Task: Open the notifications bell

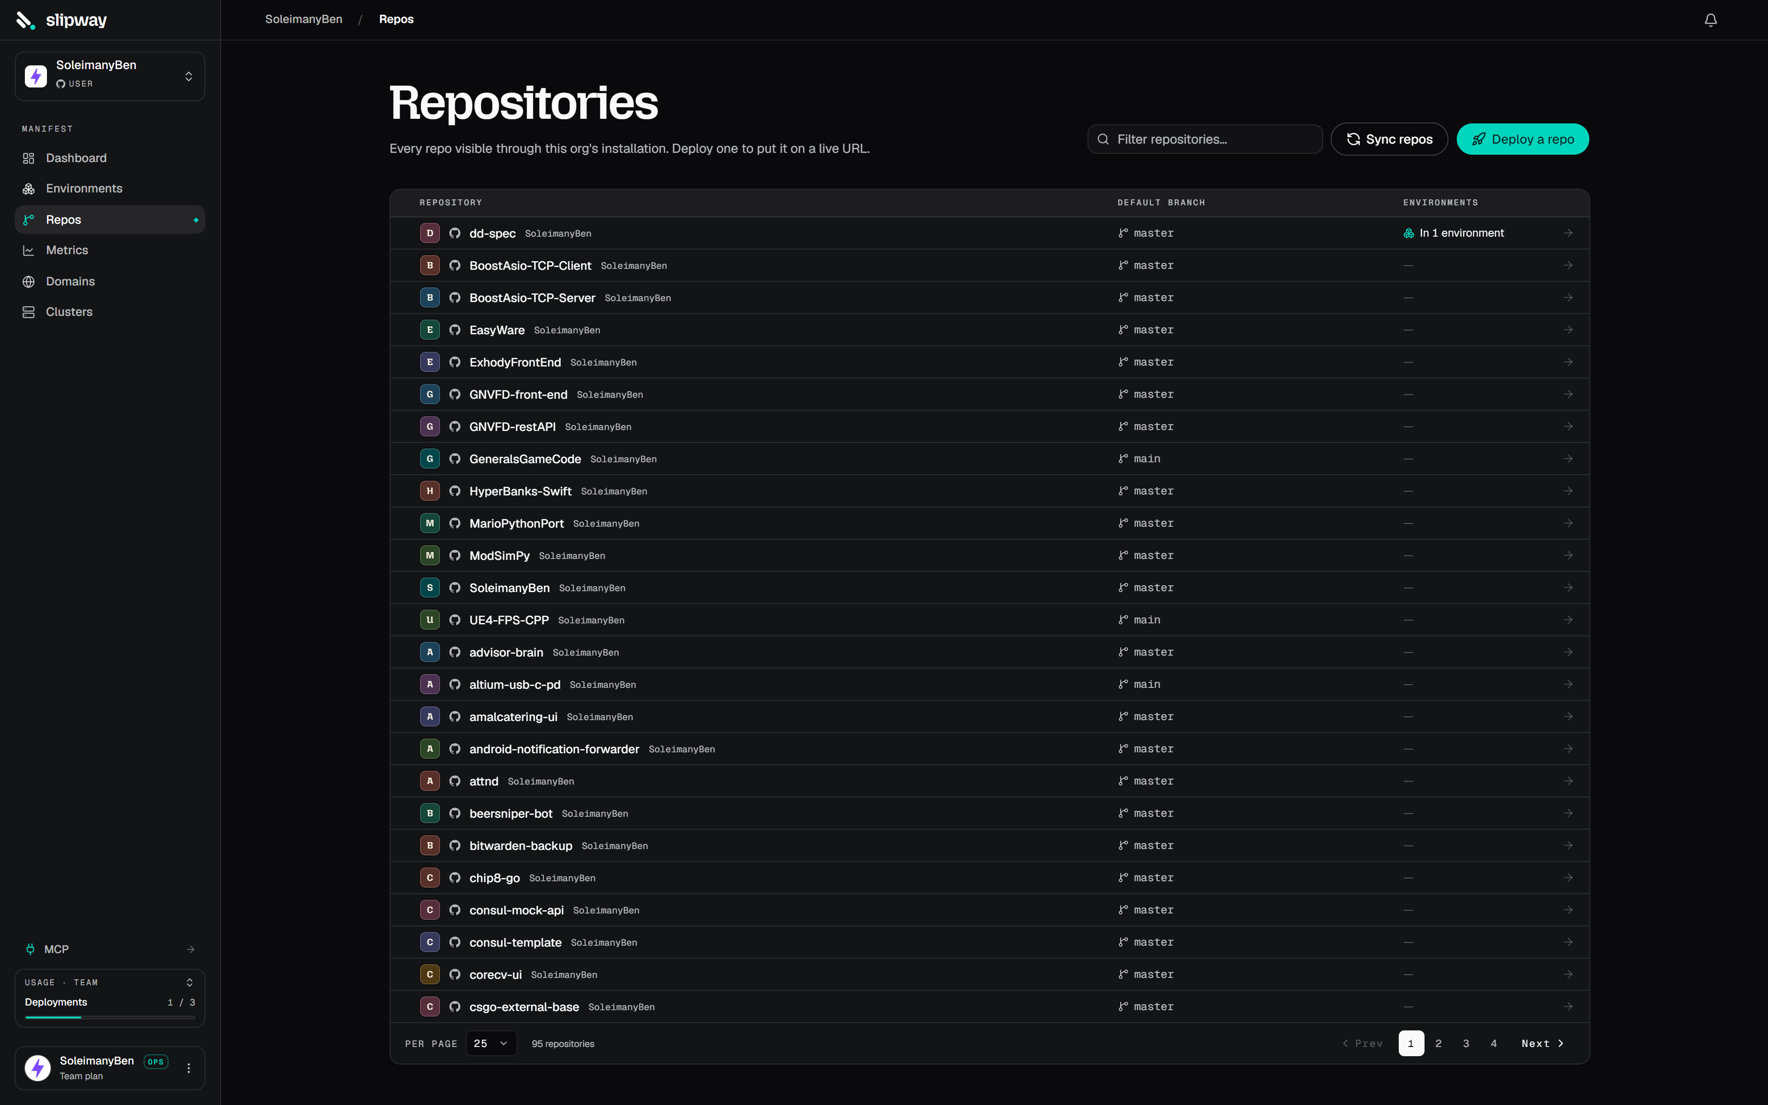Action: (1710, 20)
